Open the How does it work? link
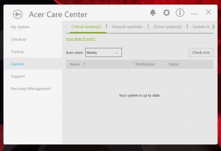This screenshot has width=221, height=151. pos(81,39)
